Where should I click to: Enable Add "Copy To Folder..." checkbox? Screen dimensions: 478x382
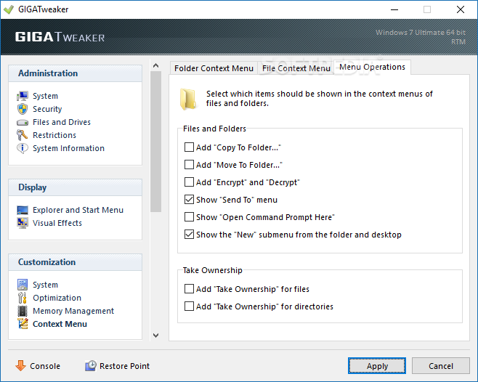click(x=189, y=147)
